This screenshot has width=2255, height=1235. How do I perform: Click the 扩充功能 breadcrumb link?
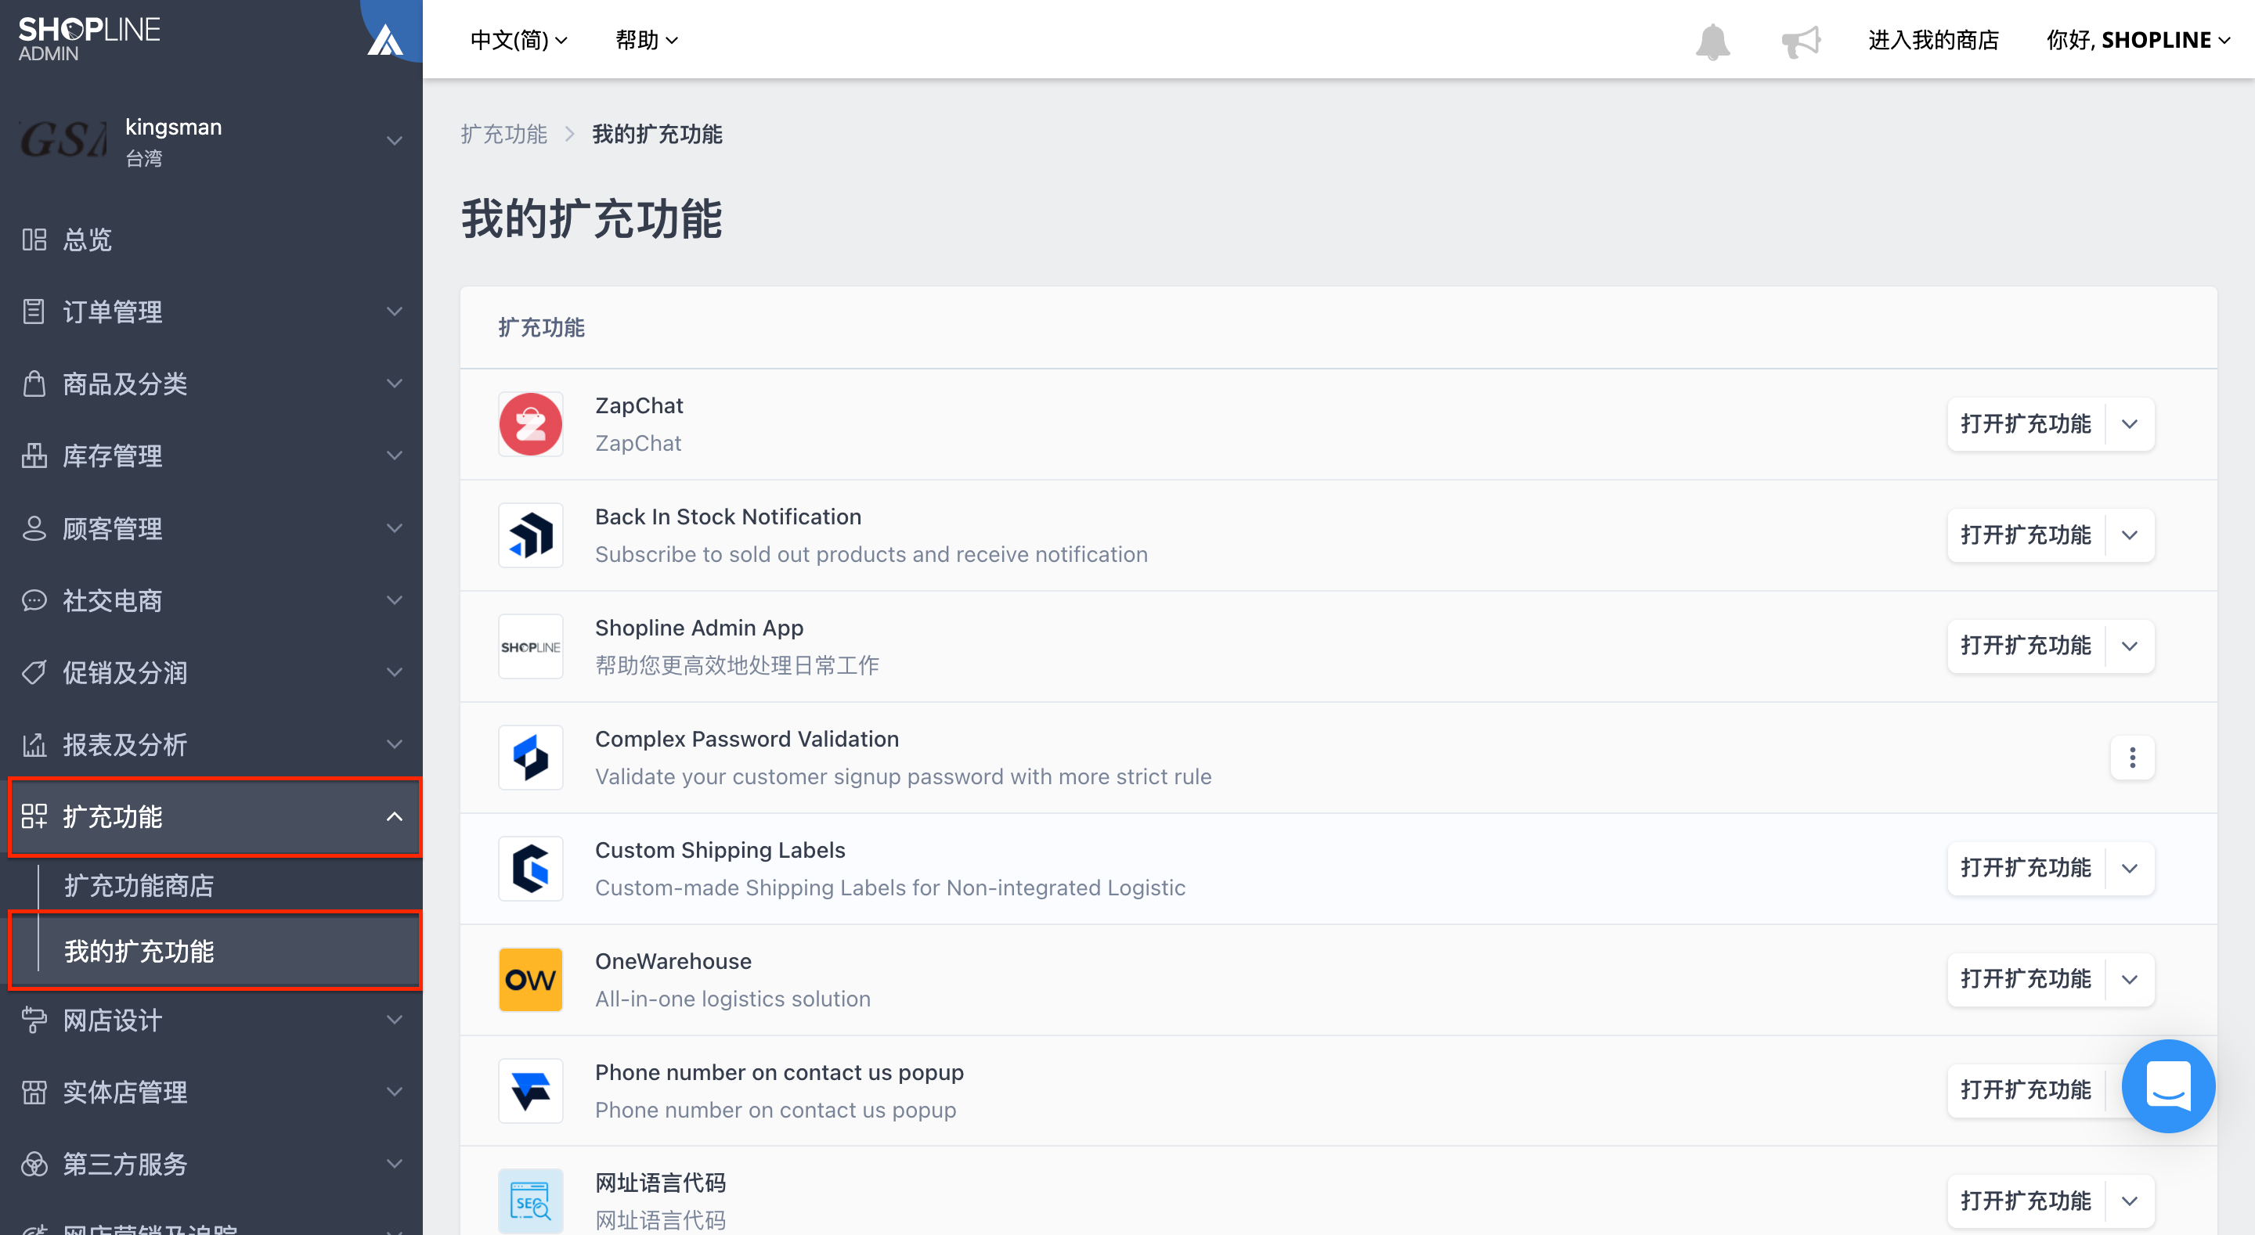click(503, 134)
